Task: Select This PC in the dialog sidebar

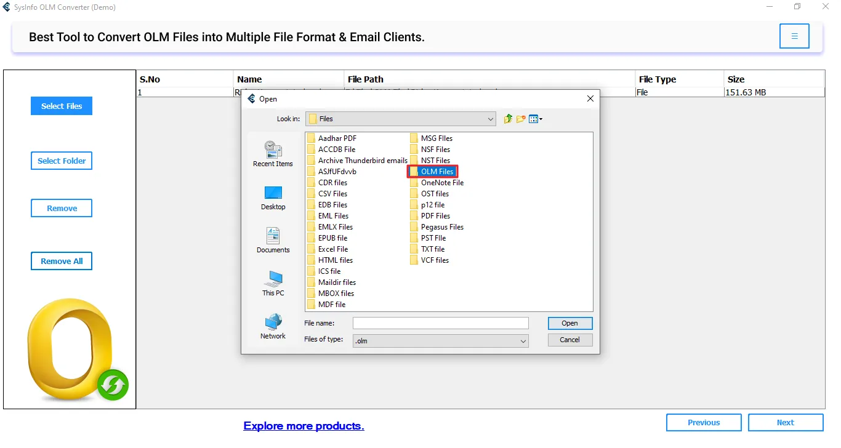Action: tap(273, 284)
